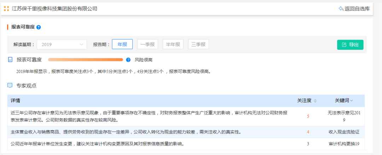Screen dimensions: 382x155
Task: Click attention score 4
Action: click(x=308, y=132)
